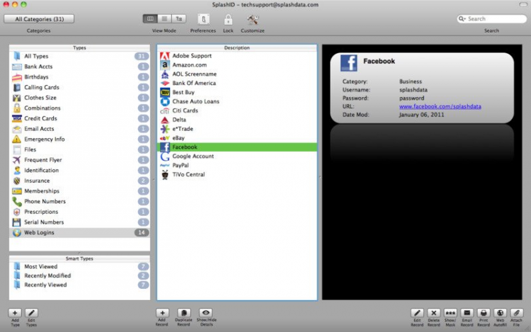531x332 pixels.
Task: Click the Facebook logo in details card
Action: point(349,63)
